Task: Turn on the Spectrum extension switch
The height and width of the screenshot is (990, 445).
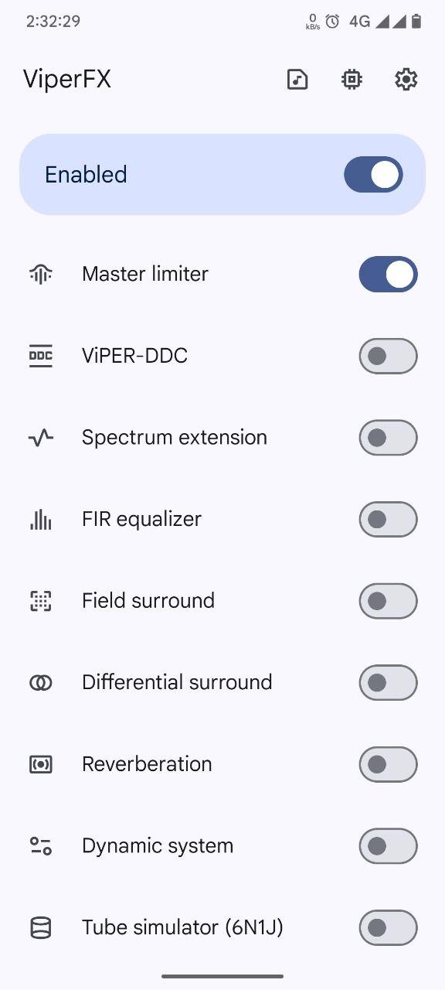Action: click(x=388, y=438)
